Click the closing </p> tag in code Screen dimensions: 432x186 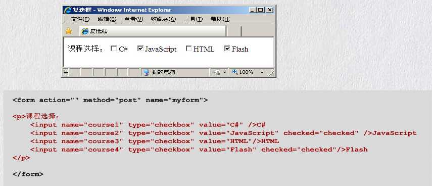(21, 158)
